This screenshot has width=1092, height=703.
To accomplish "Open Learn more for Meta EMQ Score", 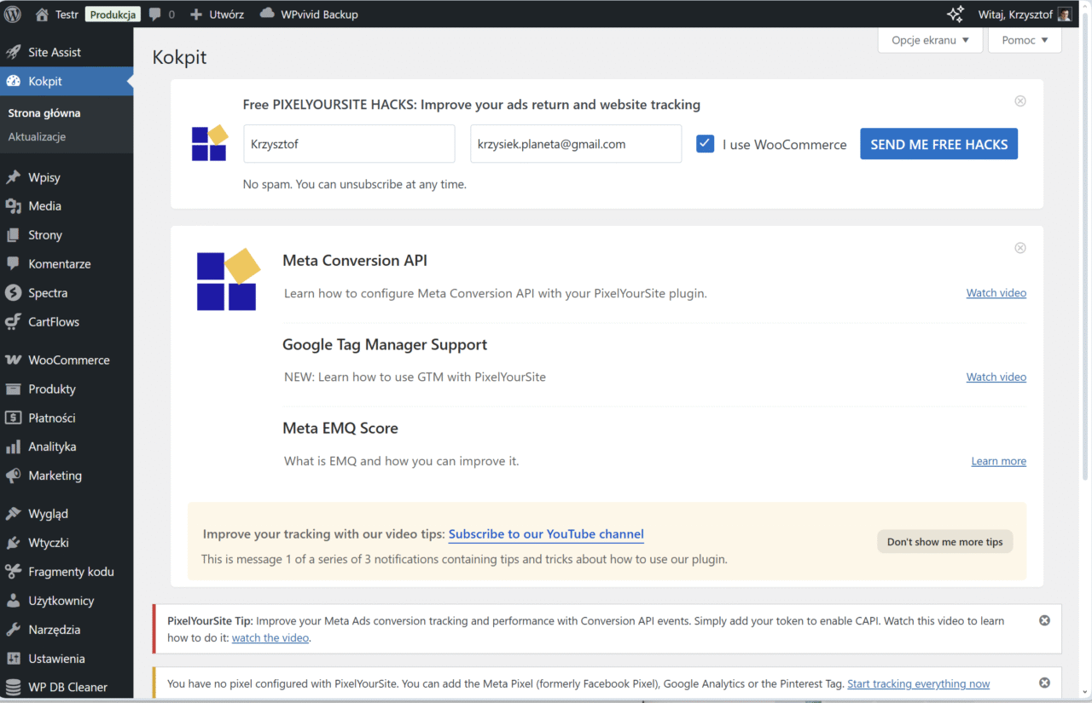I will point(999,461).
